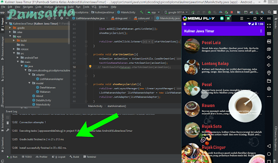Collapse the adapter package
278x163 pixels.
click(x=30, y=75)
